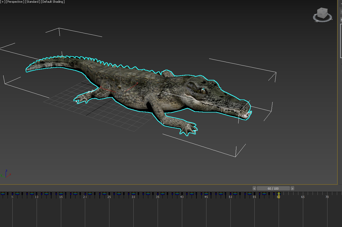
Task: Open the [+] general viewport menu
Action: click(x=3, y=2)
